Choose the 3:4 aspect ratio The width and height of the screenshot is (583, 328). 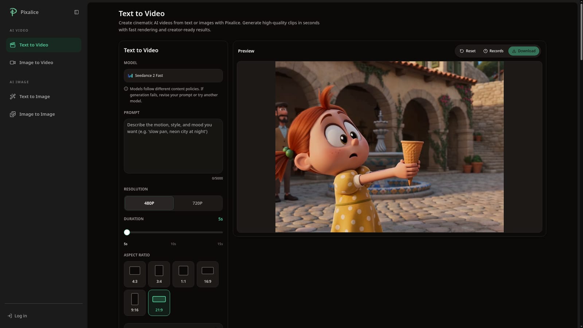159,274
